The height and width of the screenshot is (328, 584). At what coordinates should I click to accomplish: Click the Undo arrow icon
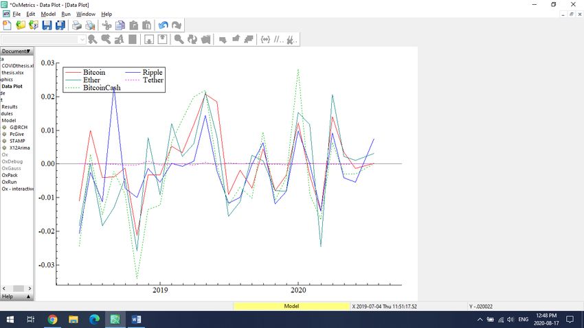(x=163, y=25)
